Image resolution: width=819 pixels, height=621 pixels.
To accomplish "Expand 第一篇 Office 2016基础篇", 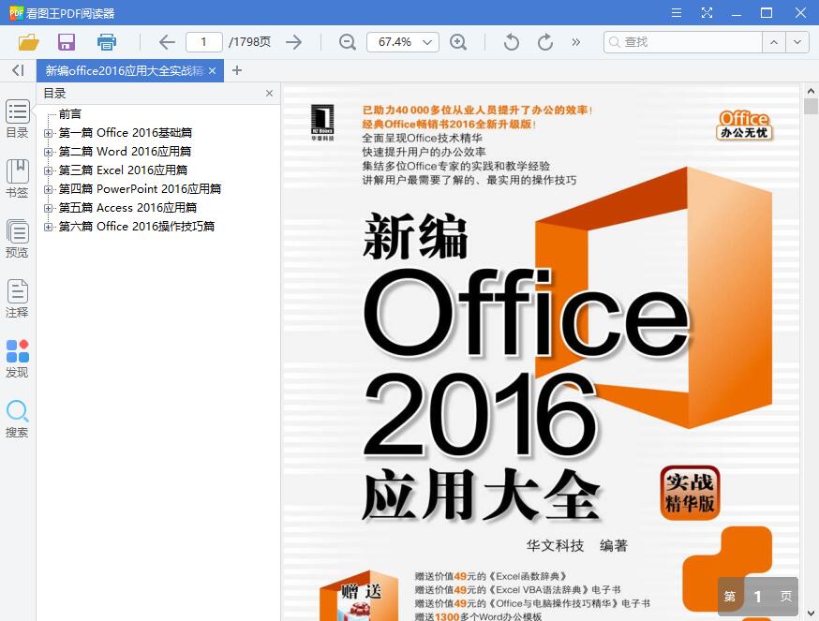I will click(48, 133).
